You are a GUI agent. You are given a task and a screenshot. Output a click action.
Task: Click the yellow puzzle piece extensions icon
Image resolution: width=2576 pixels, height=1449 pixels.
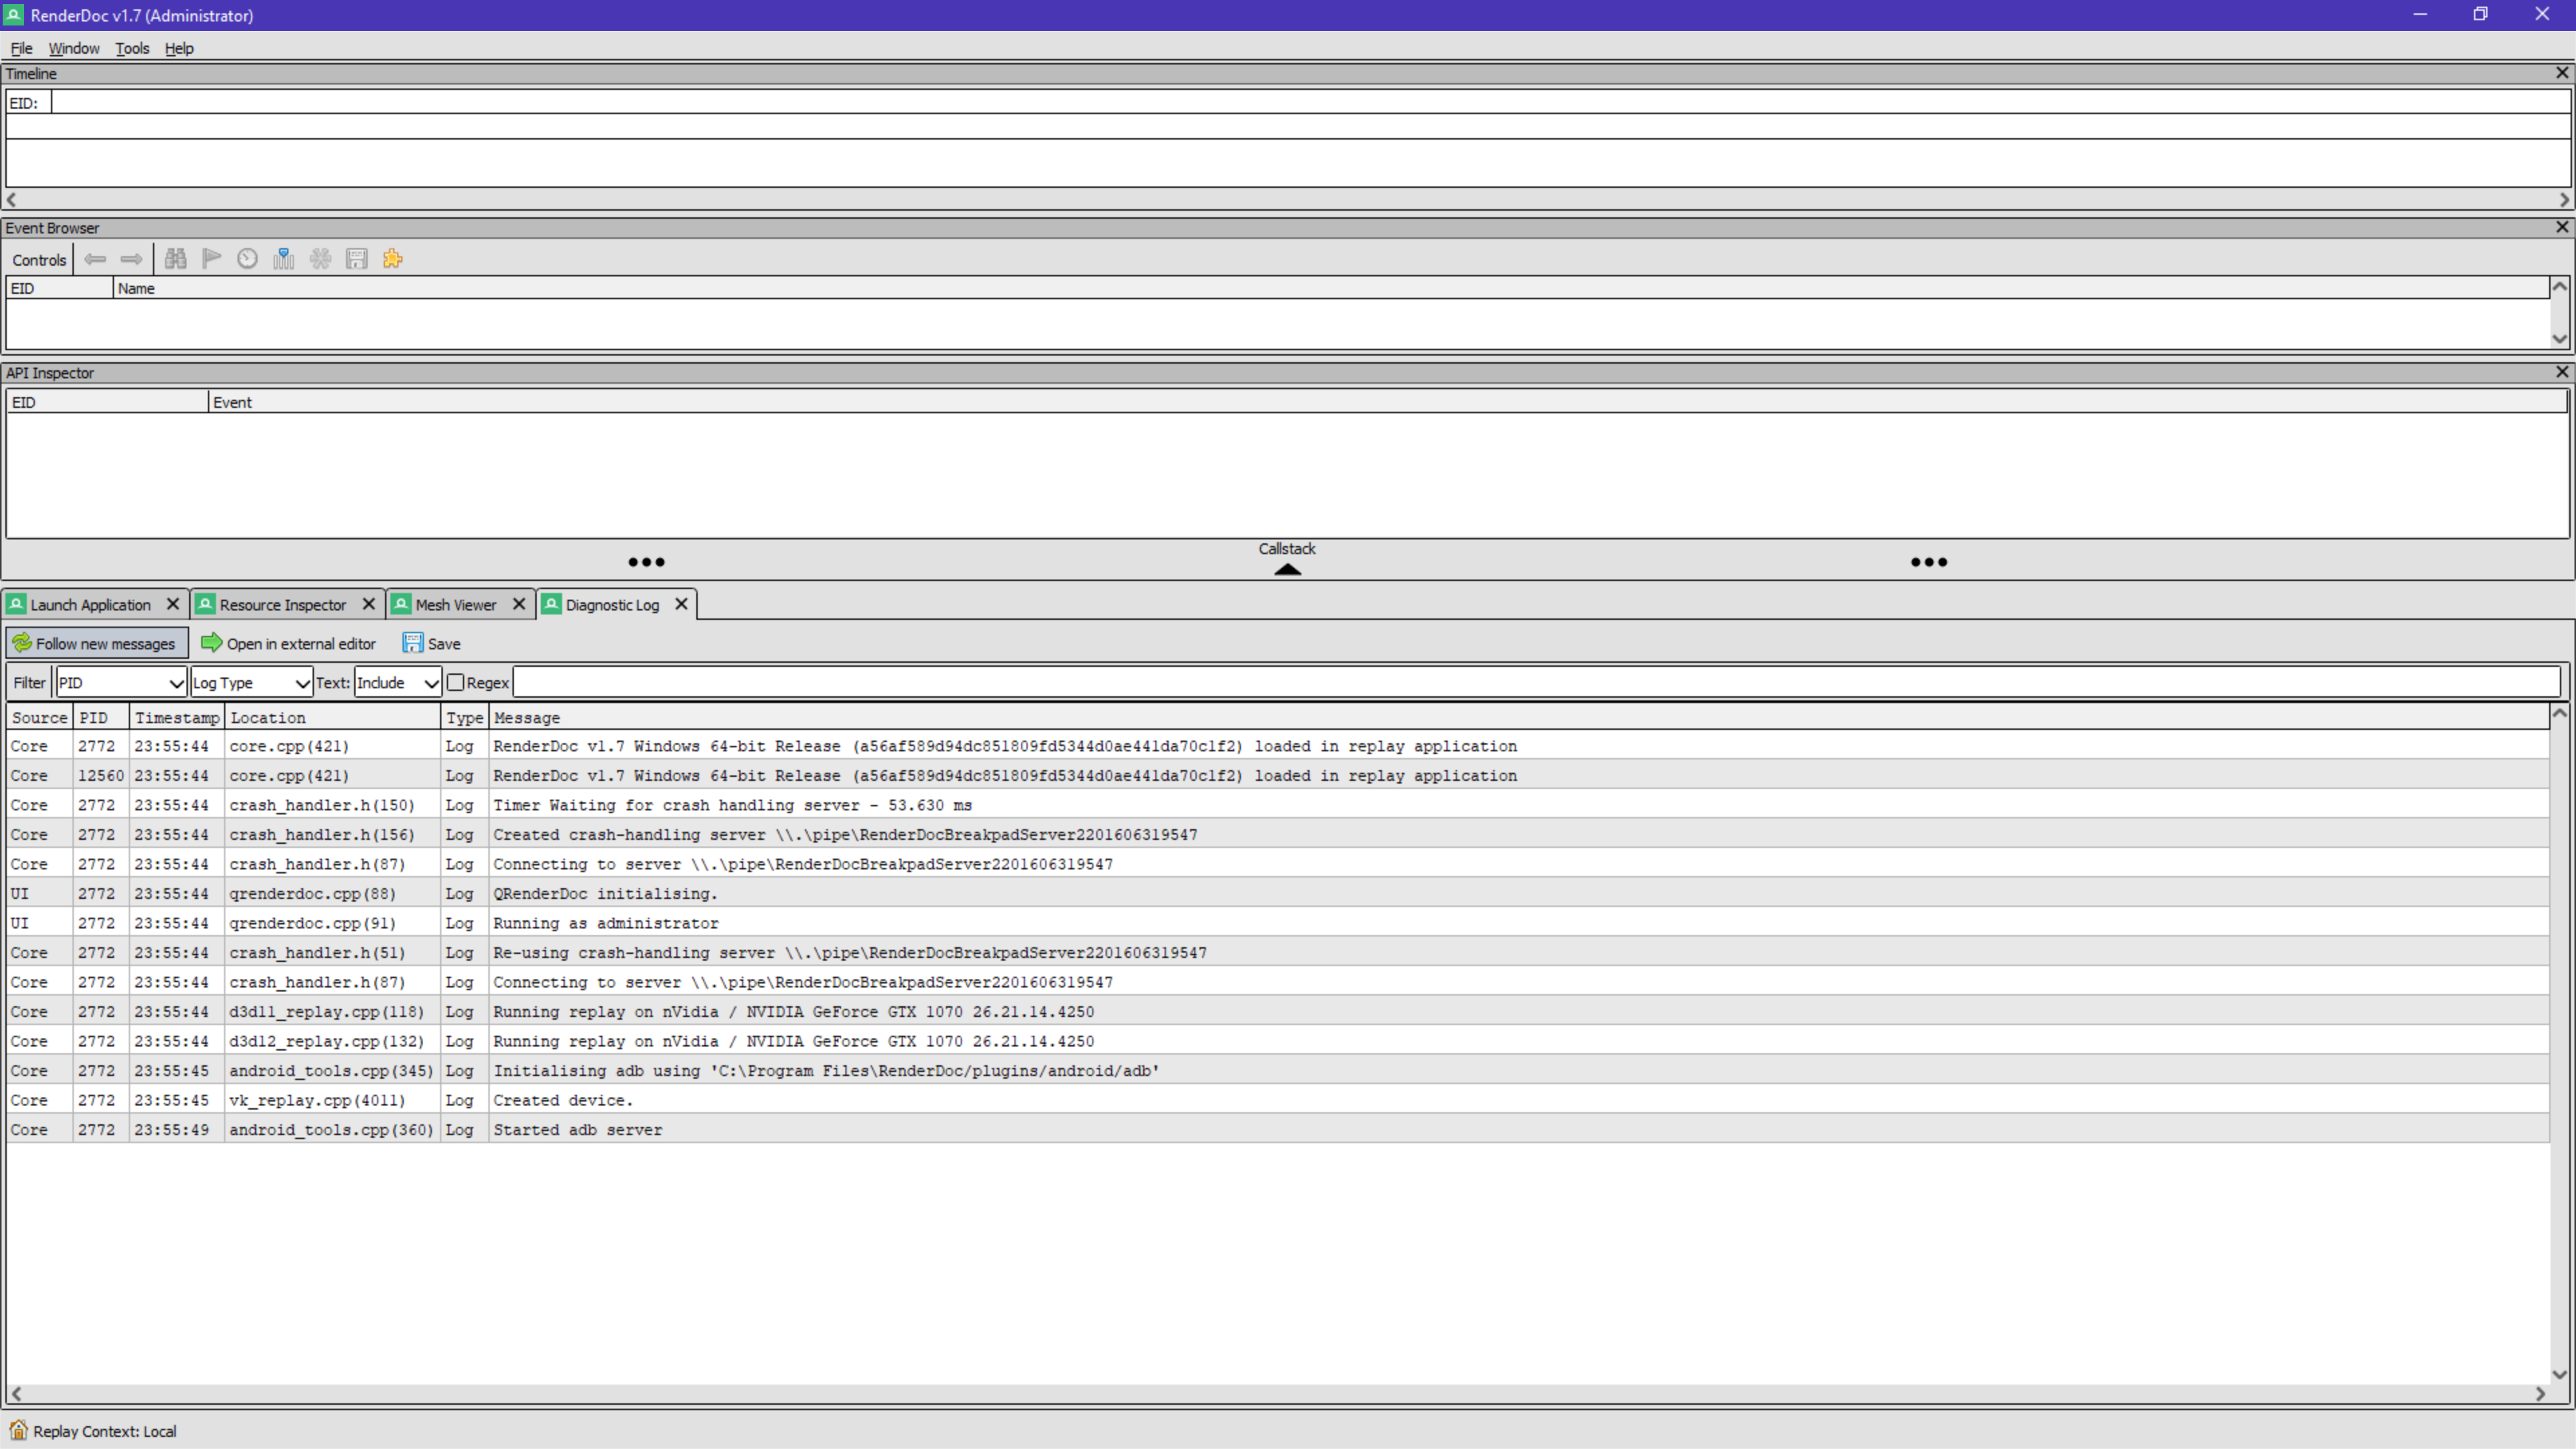[x=393, y=259]
